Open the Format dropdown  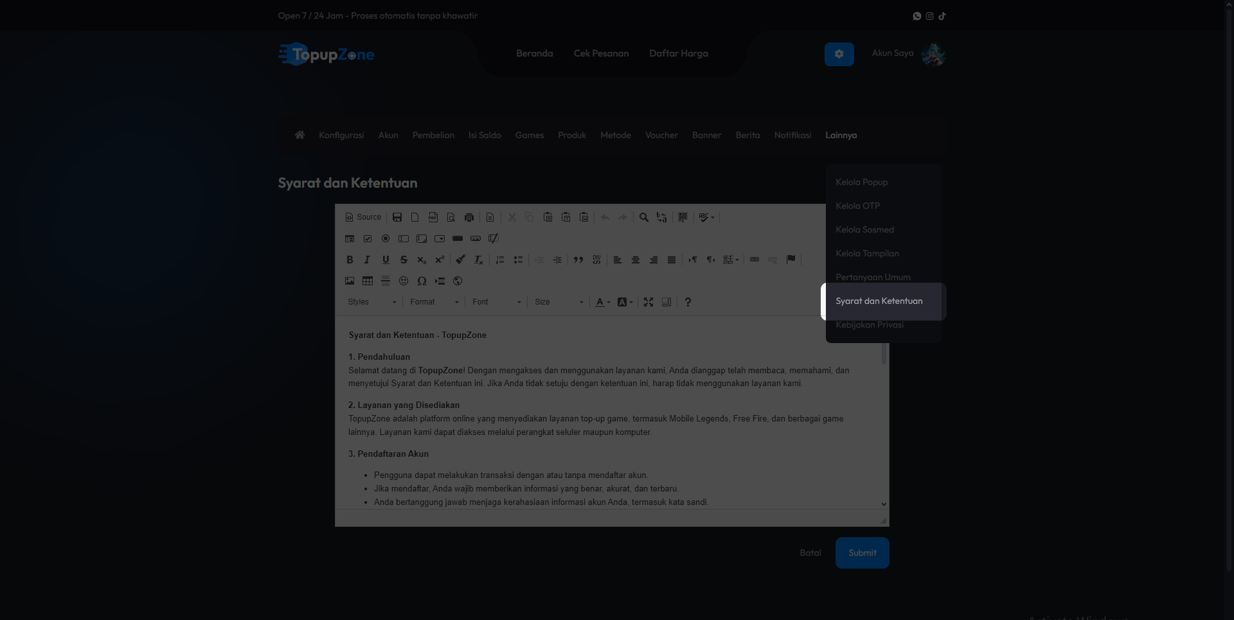434,302
